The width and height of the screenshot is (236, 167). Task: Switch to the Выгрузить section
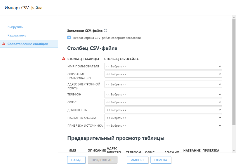click(15, 27)
